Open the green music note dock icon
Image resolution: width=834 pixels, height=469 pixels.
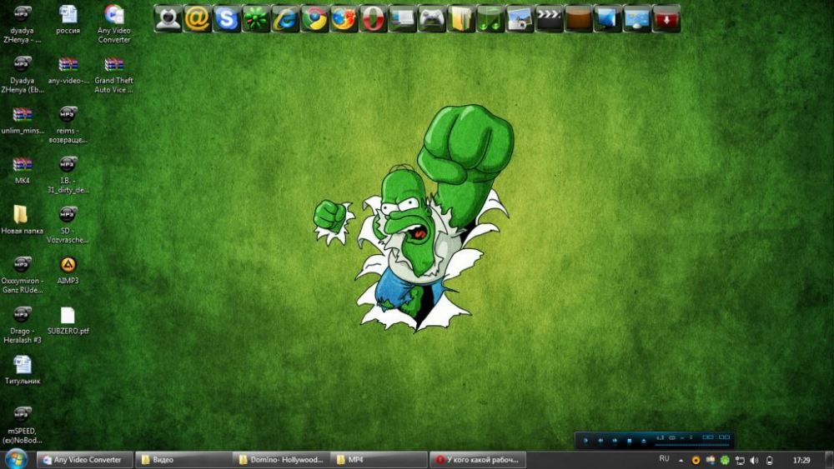(490, 18)
